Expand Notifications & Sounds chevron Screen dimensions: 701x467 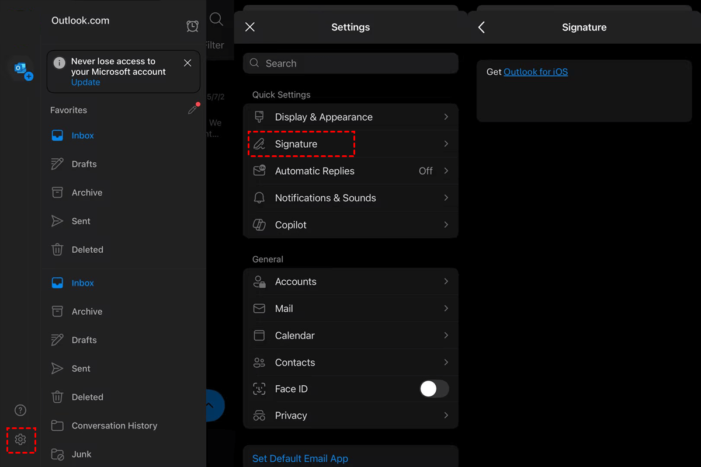click(x=446, y=198)
